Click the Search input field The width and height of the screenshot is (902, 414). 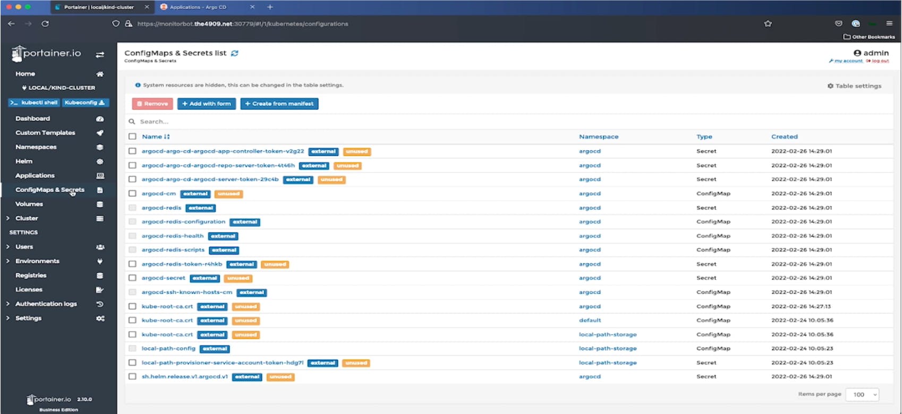point(510,122)
